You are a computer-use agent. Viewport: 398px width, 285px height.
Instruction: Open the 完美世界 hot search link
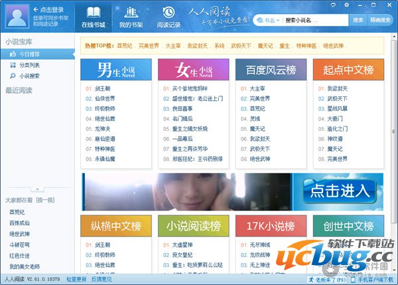150,46
